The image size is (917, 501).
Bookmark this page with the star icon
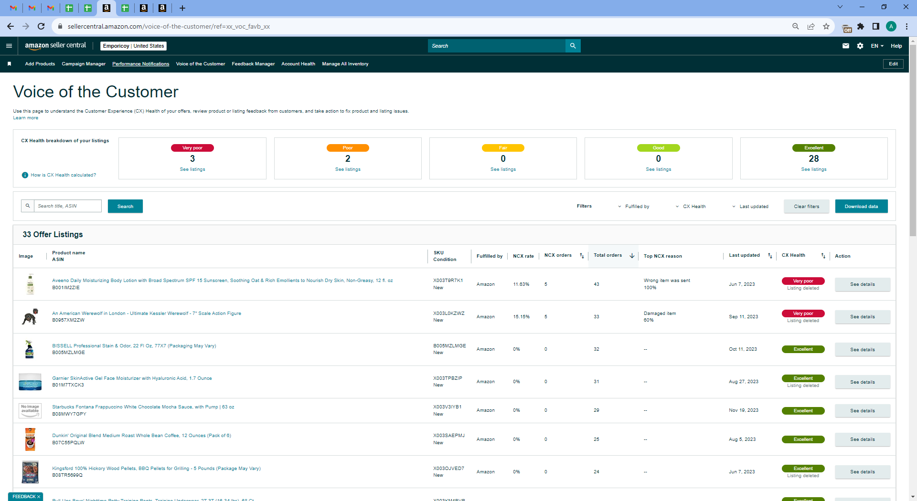826,26
